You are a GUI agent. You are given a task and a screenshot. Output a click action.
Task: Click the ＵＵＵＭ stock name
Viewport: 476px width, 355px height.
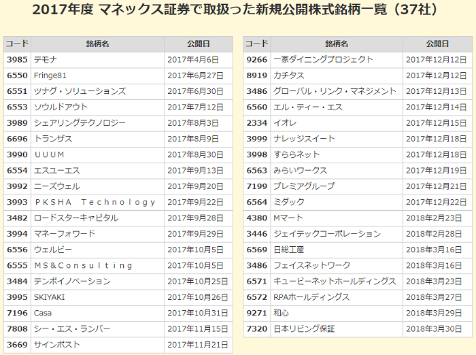tap(49, 154)
